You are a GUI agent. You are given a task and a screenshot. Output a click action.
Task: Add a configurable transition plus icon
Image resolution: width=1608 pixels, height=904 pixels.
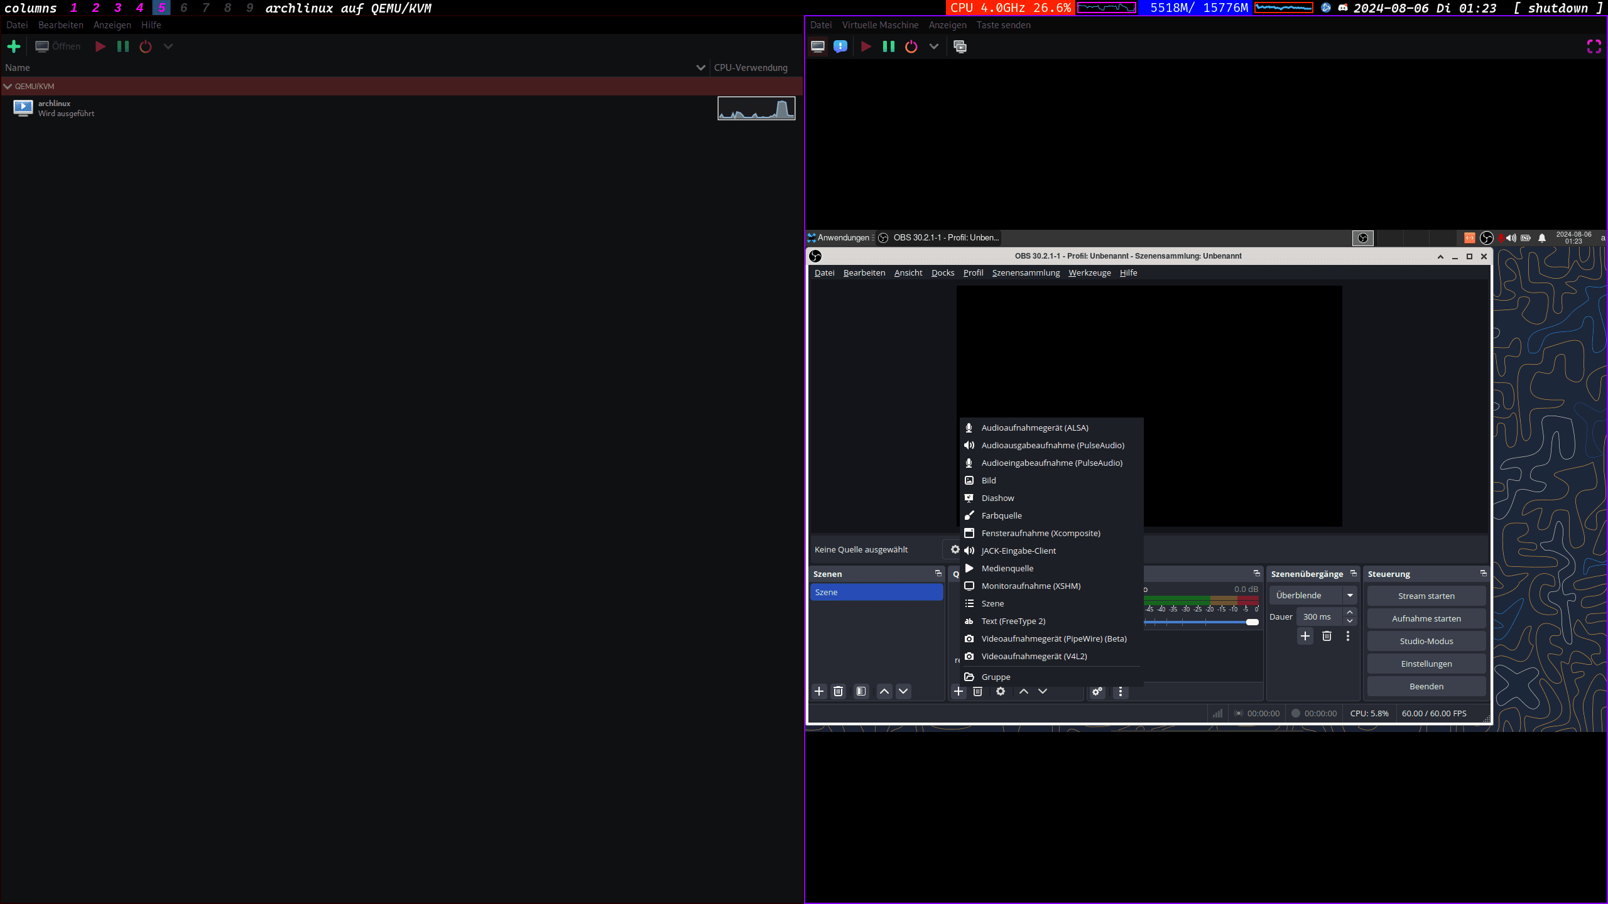coord(1305,636)
